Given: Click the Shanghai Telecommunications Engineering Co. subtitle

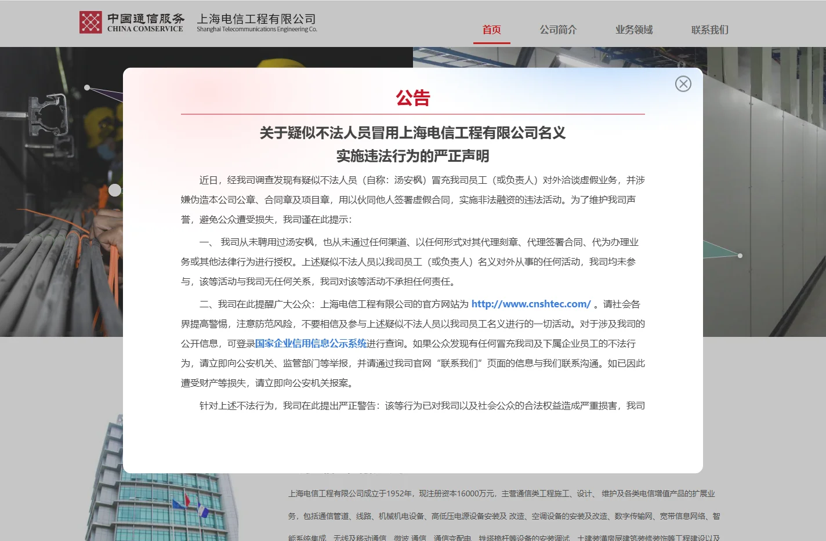Looking at the screenshot, I should pyautogui.click(x=257, y=29).
